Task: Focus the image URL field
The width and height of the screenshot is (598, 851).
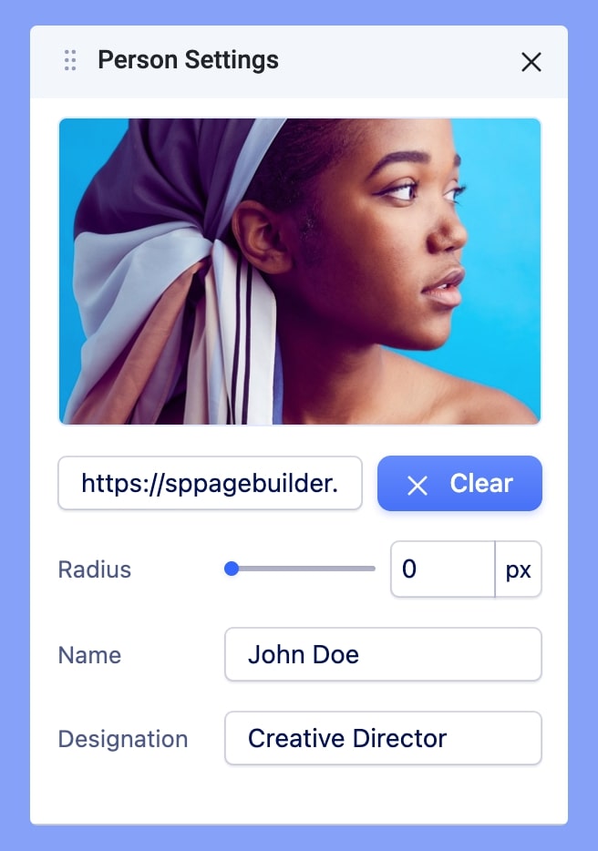Action: pyautogui.click(x=210, y=483)
